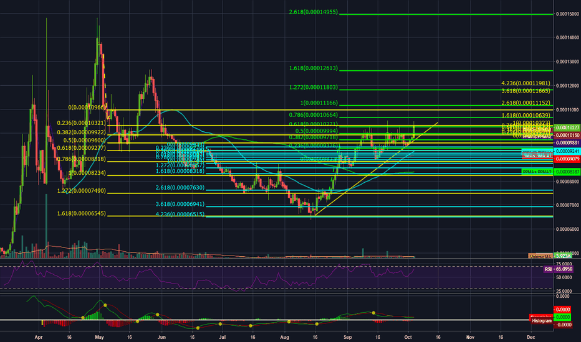Click the yellow 0.5(0.00009600) level label
The width and height of the screenshot is (581, 342).
[x=85, y=141]
